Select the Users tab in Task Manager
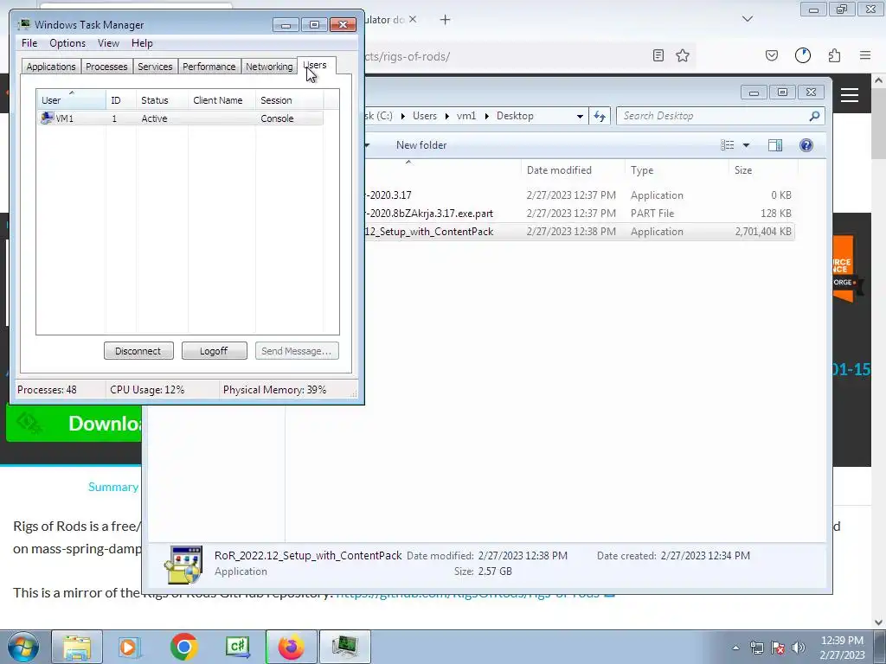Screen dimensions: 886x664 click(316, 65)
